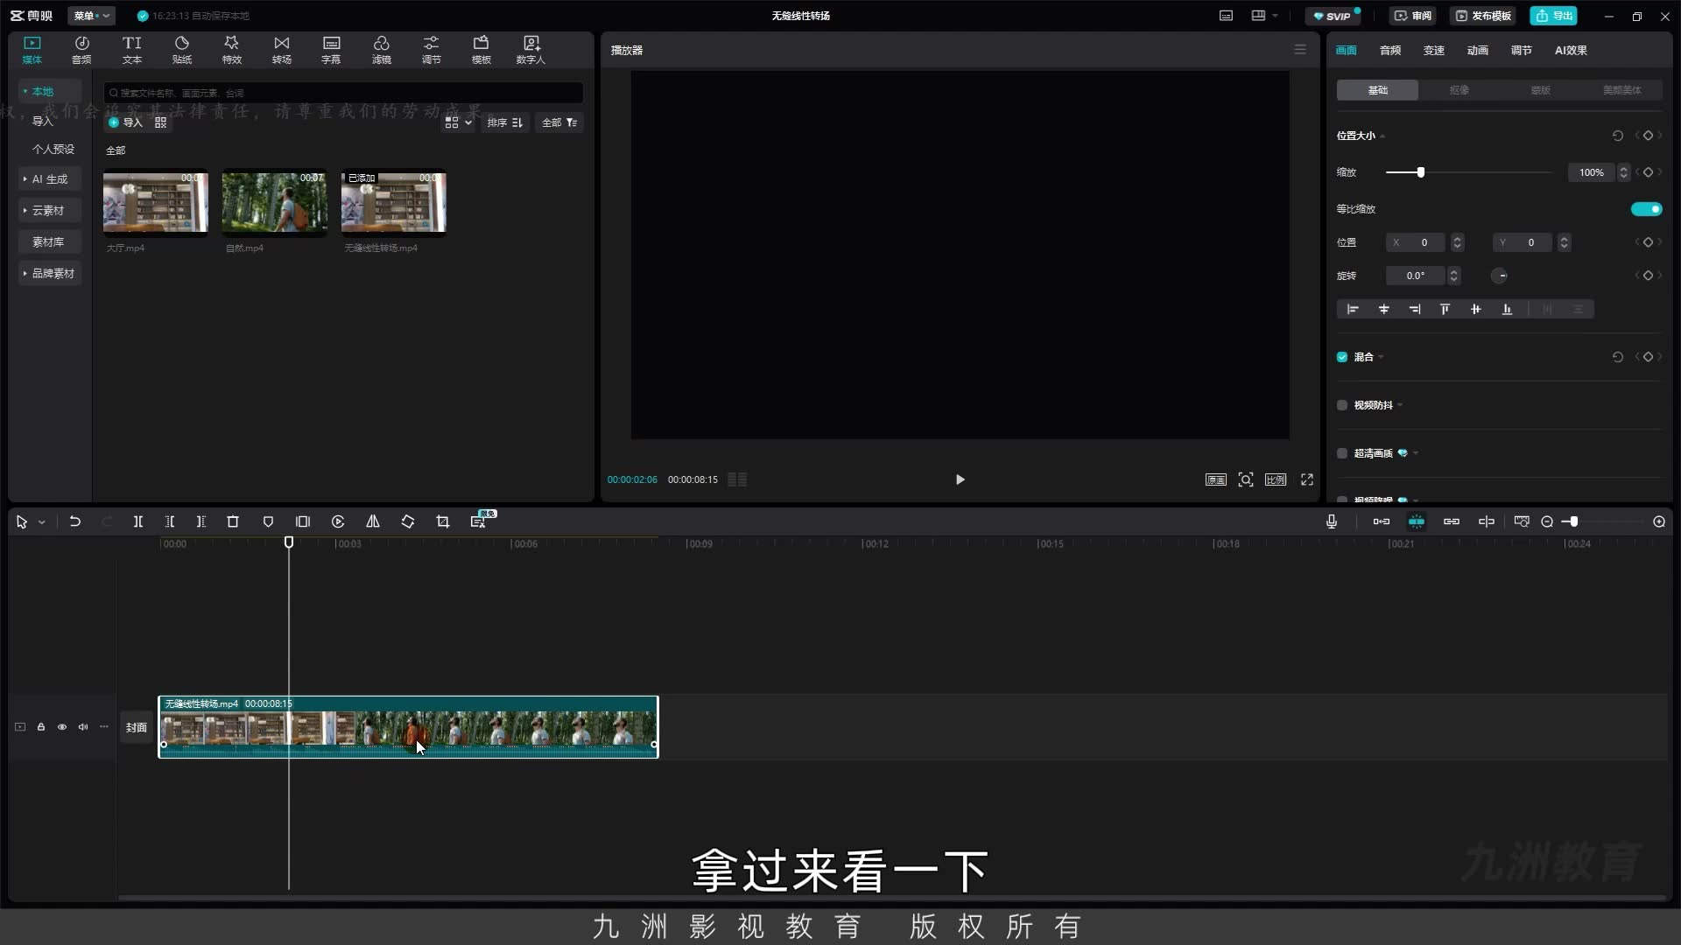This screenshot has width=1681, height=945.
Task: Expand the 云素材 sidebar item
Action: click(x=50, y=211)
